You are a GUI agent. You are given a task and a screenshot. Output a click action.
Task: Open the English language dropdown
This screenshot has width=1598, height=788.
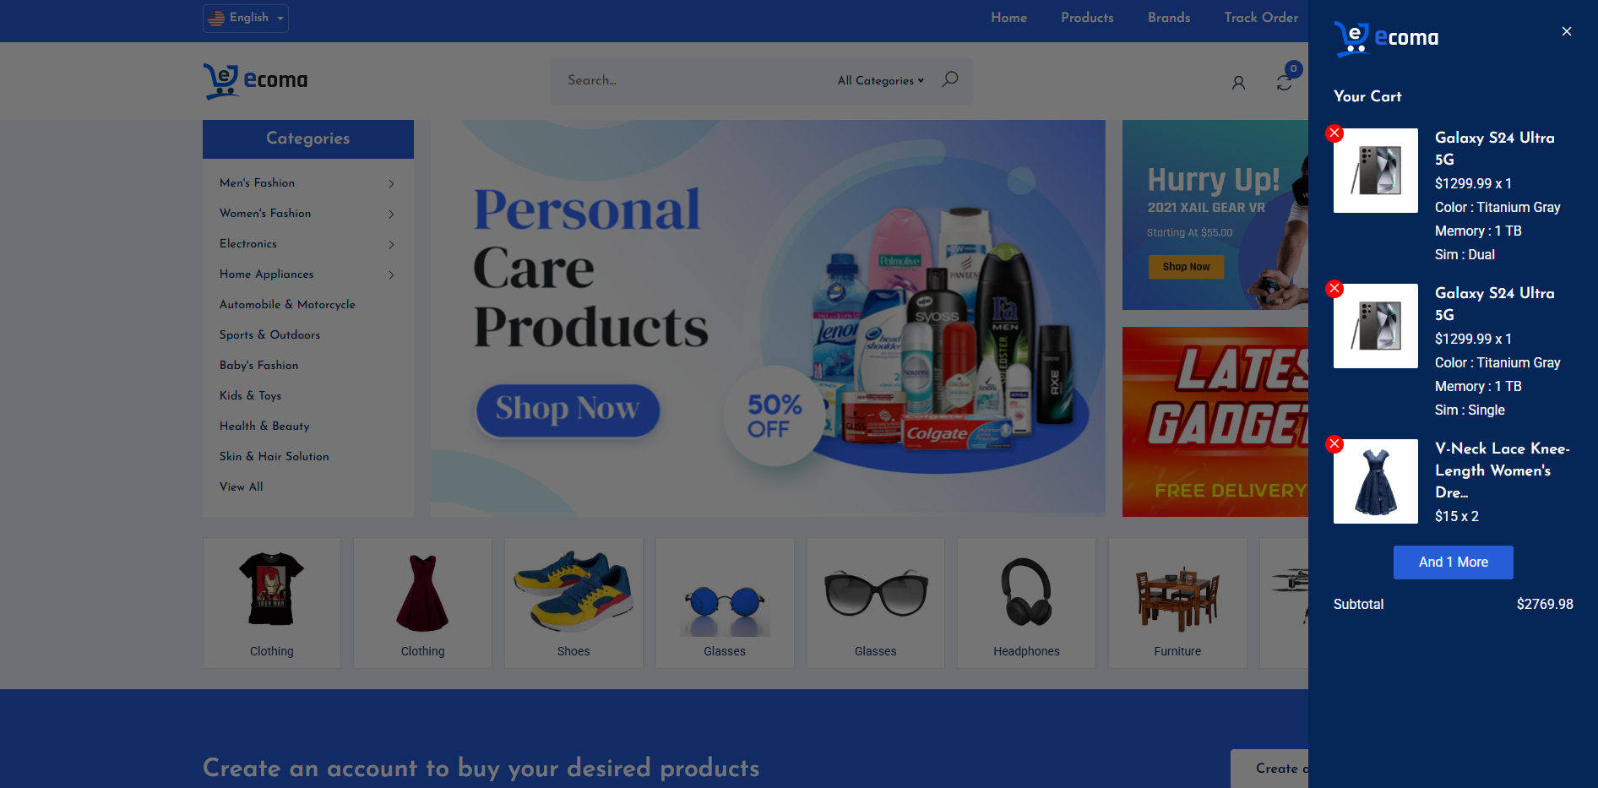[246, 18]
